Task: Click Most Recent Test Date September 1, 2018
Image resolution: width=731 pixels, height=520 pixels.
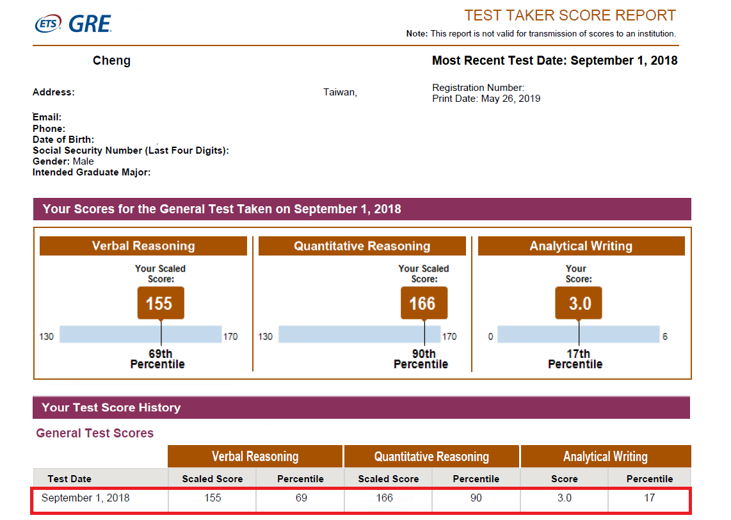Action: pos(554,61)
